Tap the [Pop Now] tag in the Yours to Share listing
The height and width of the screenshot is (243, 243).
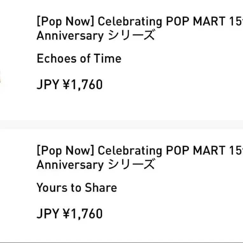[x=66, y=151]
